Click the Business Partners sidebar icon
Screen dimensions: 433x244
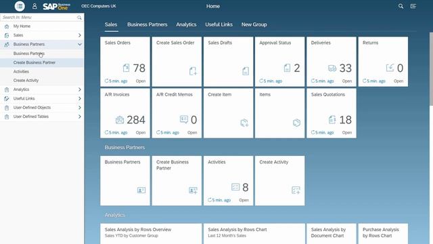pyautogui.click(x=7, y=44)
